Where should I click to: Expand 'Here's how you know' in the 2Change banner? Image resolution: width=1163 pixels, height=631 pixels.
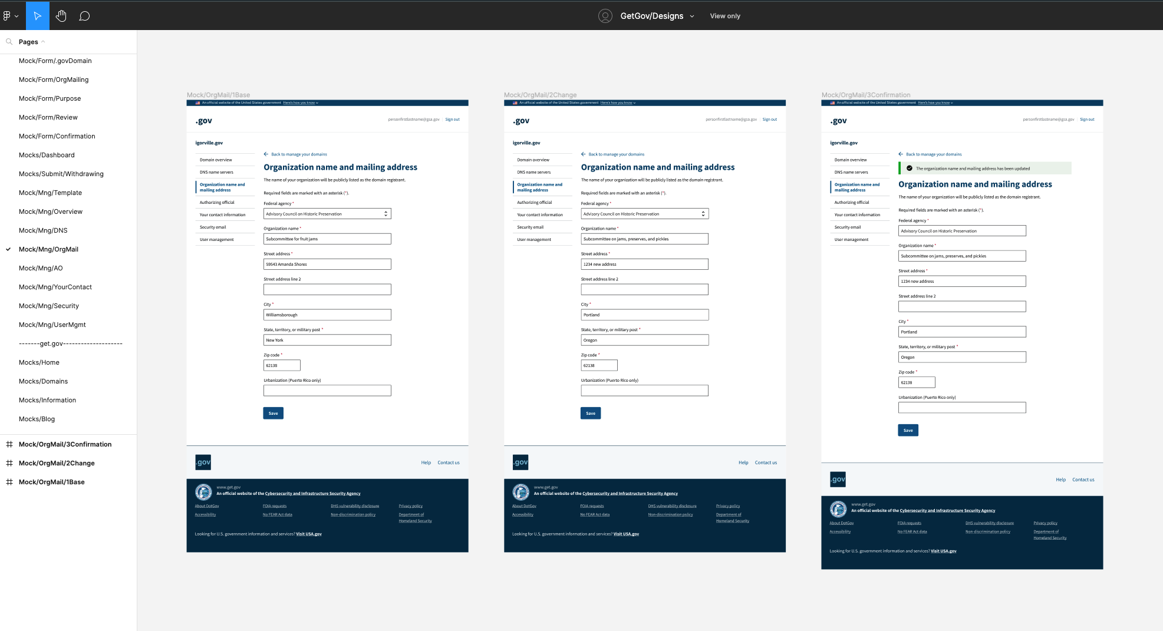617,102
